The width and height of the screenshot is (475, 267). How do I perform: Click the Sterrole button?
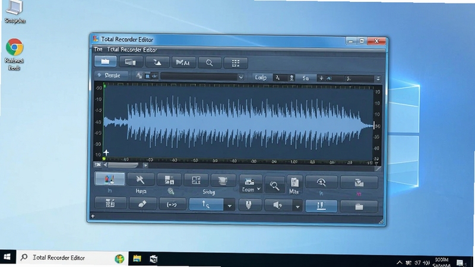pos(109,75)
